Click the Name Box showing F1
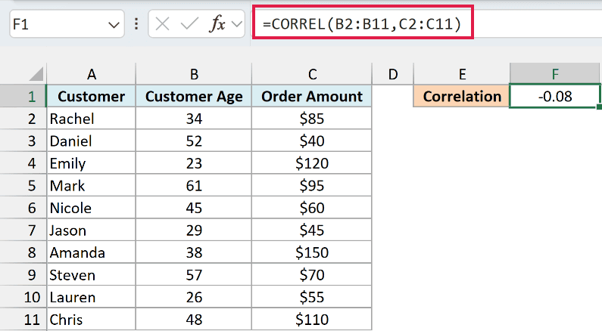602x331 pixels. tap(67, 24)
